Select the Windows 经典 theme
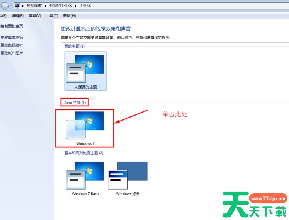 pyautogui.click(x=128, y=179)
